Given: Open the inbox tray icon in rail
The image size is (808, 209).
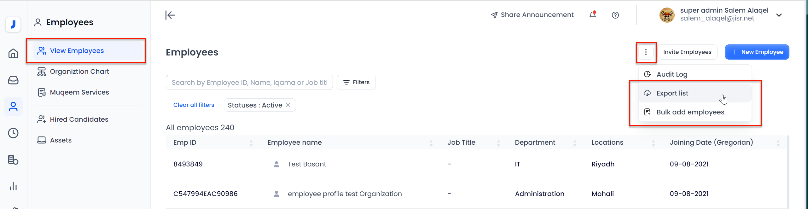Looking at the screenshot, I should coord(13,80).
